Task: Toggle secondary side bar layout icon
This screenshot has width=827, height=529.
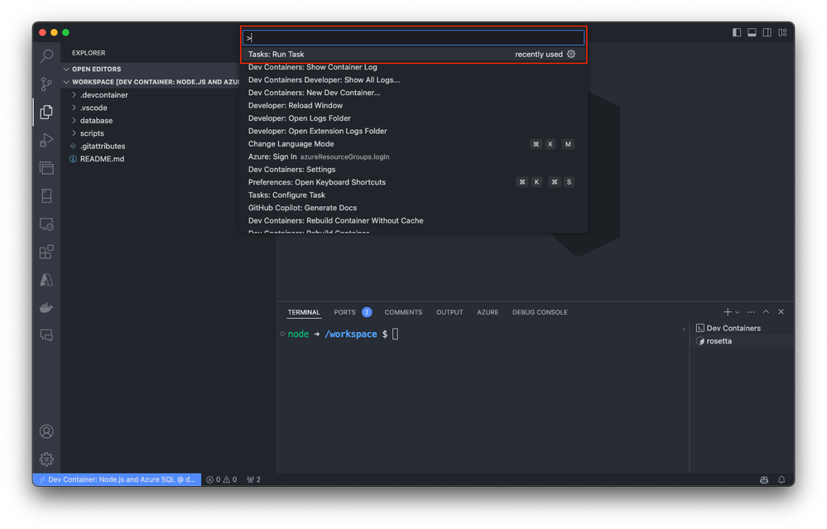Action: (767, 32)
